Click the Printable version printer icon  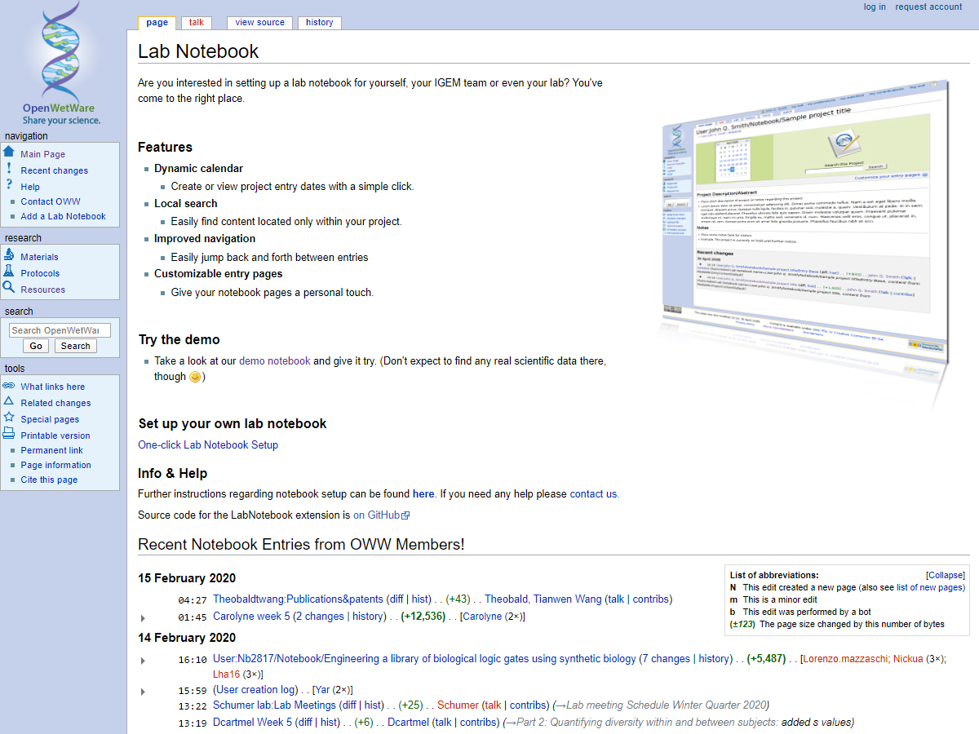(9, 434)
